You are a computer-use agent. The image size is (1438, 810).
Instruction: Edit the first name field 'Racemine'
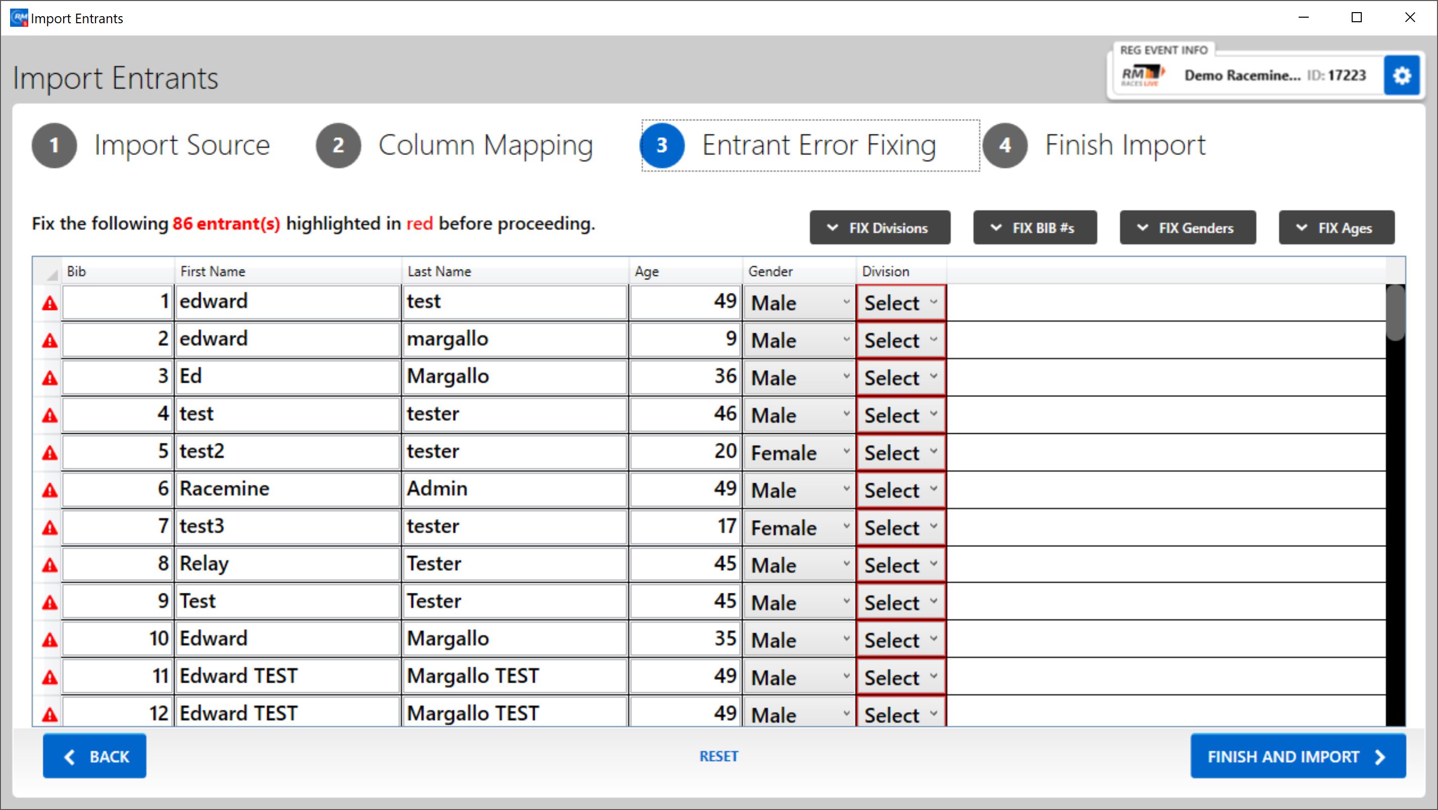(x=288, y=489)
